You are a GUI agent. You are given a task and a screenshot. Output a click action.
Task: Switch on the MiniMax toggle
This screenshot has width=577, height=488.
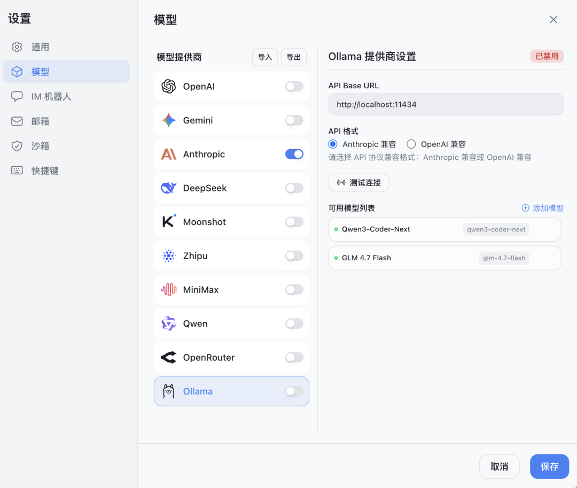[294, 290]
